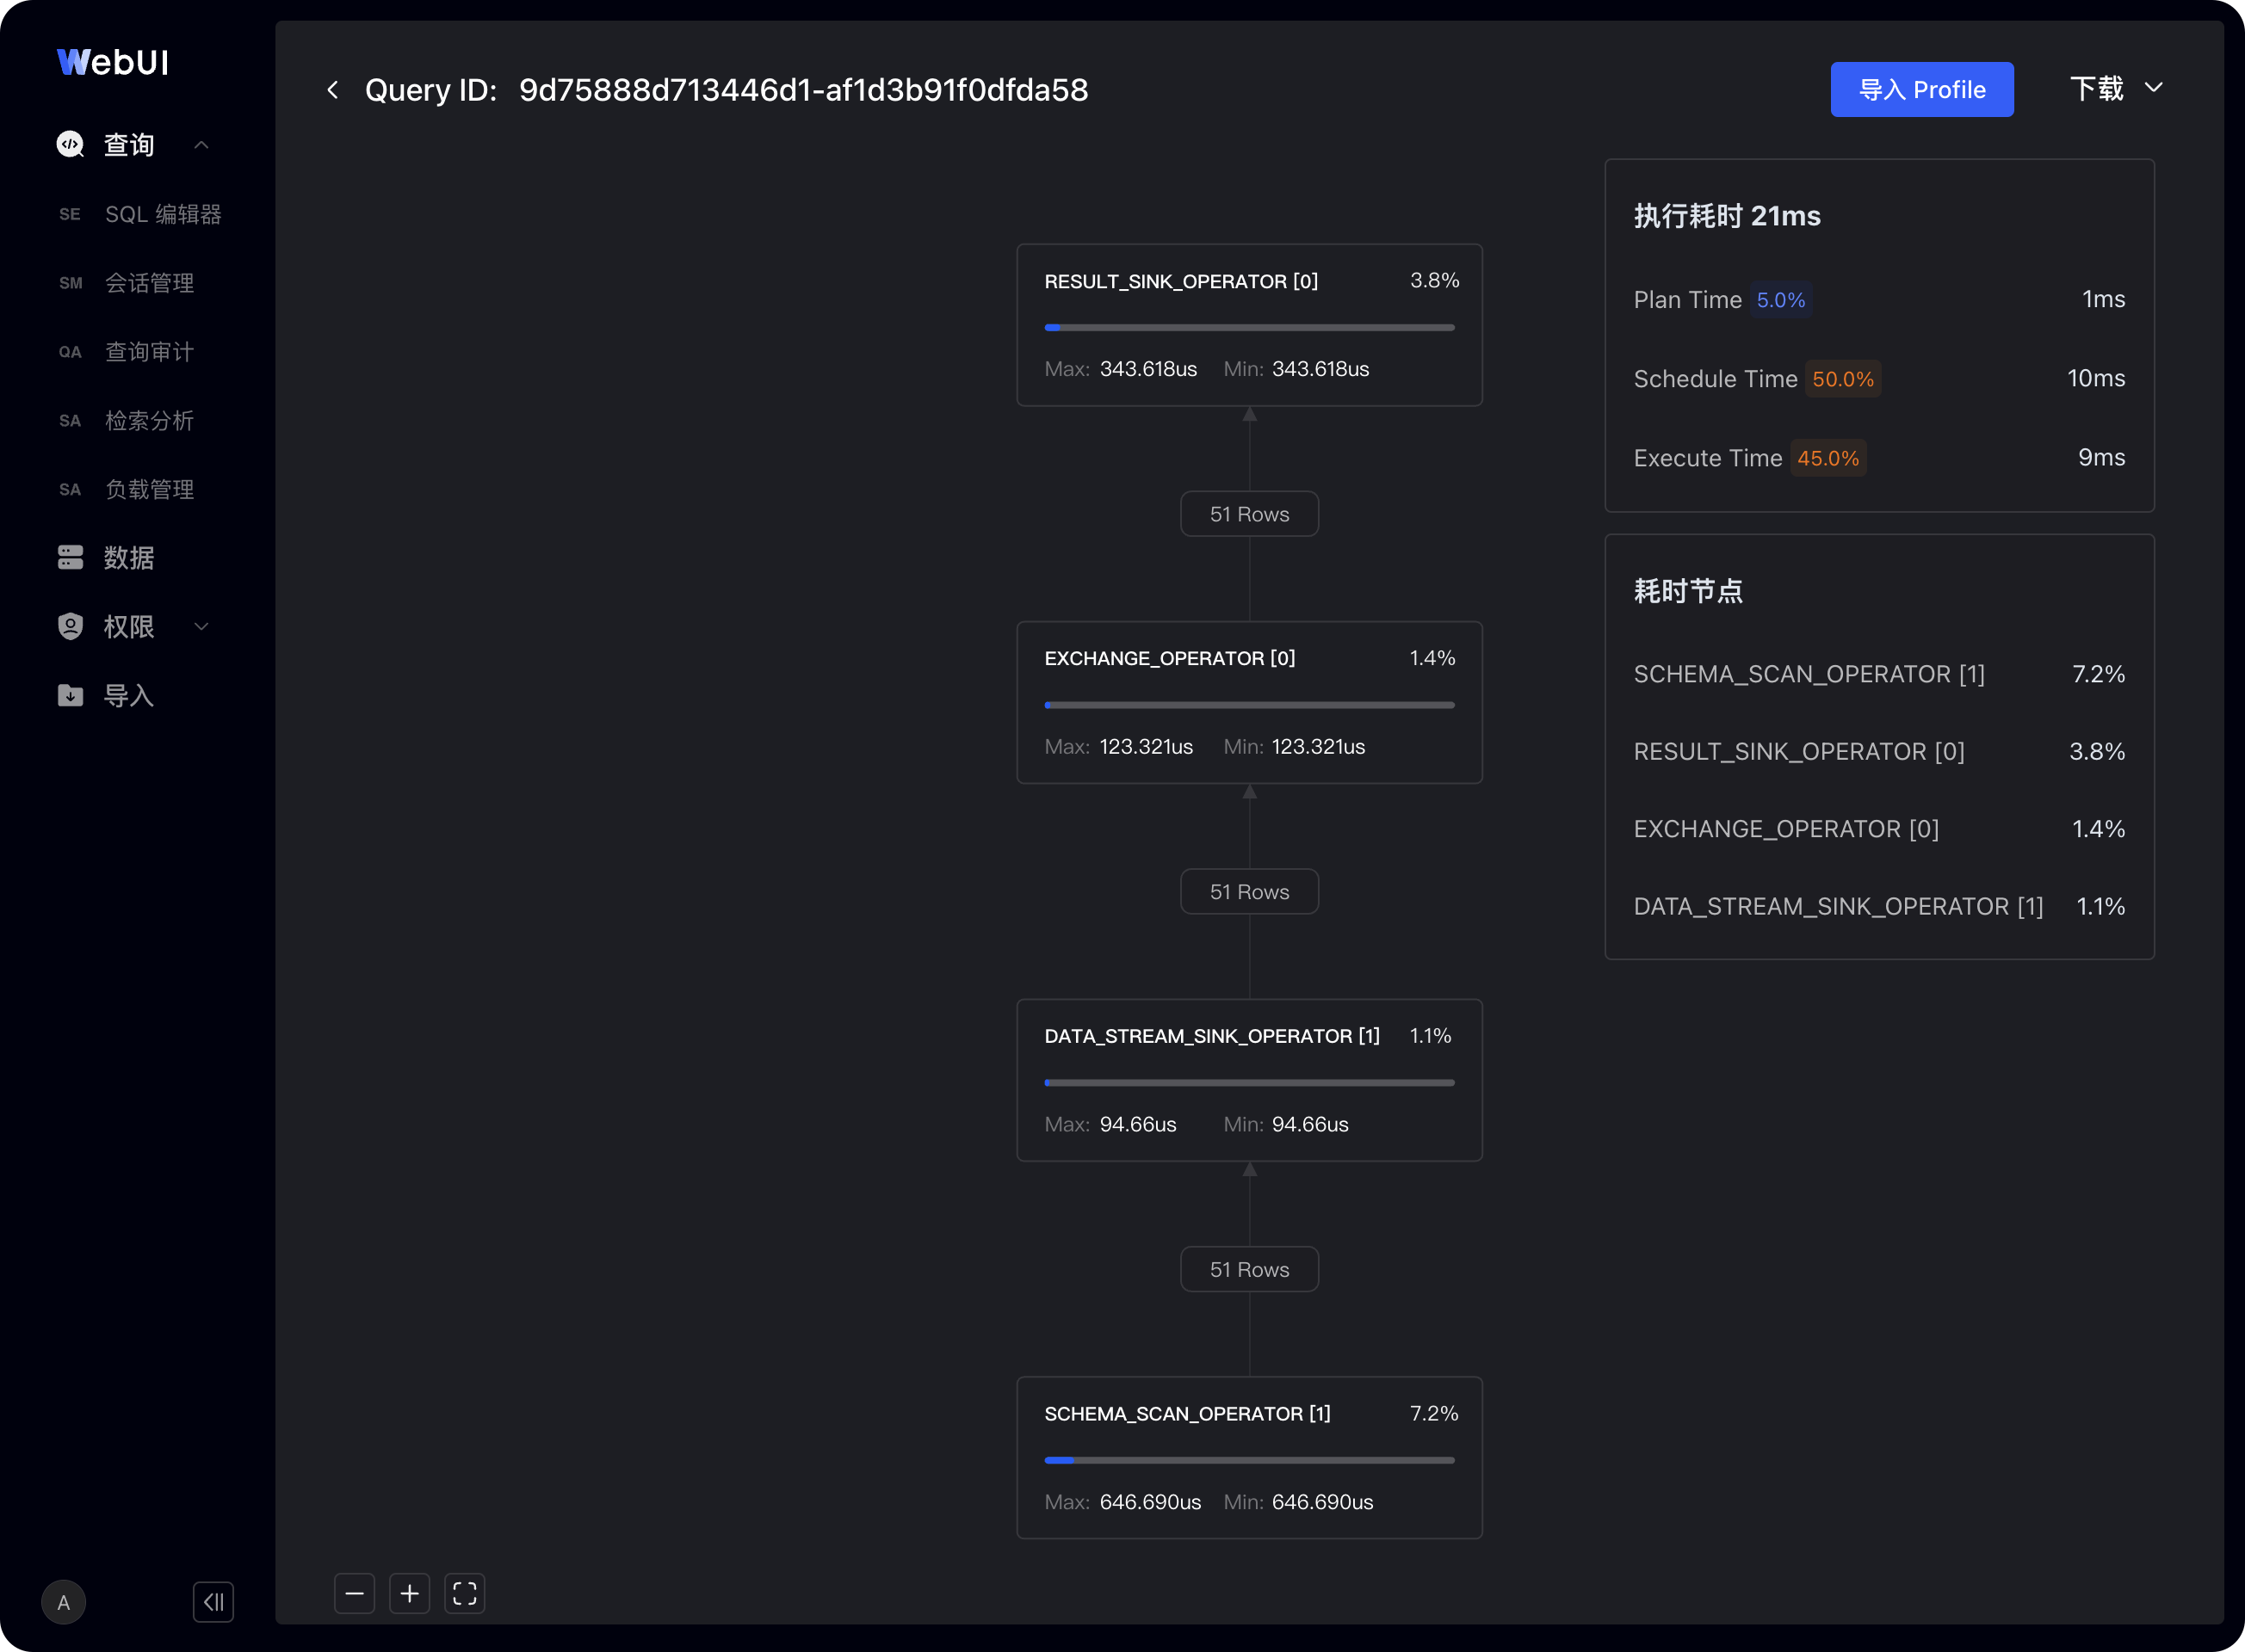Open 会话管理 menu item
Screen dimensions: 2245x1652
(149, 283)
